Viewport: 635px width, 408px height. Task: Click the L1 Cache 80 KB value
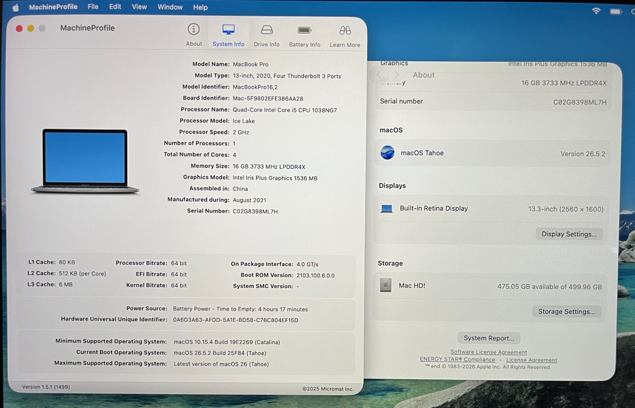tap(67, 262)
